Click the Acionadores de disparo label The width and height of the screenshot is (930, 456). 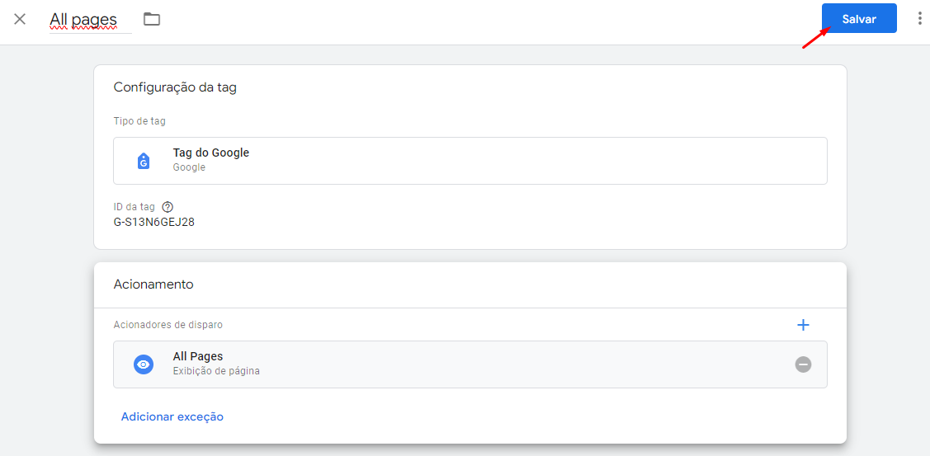click(168, 325)
